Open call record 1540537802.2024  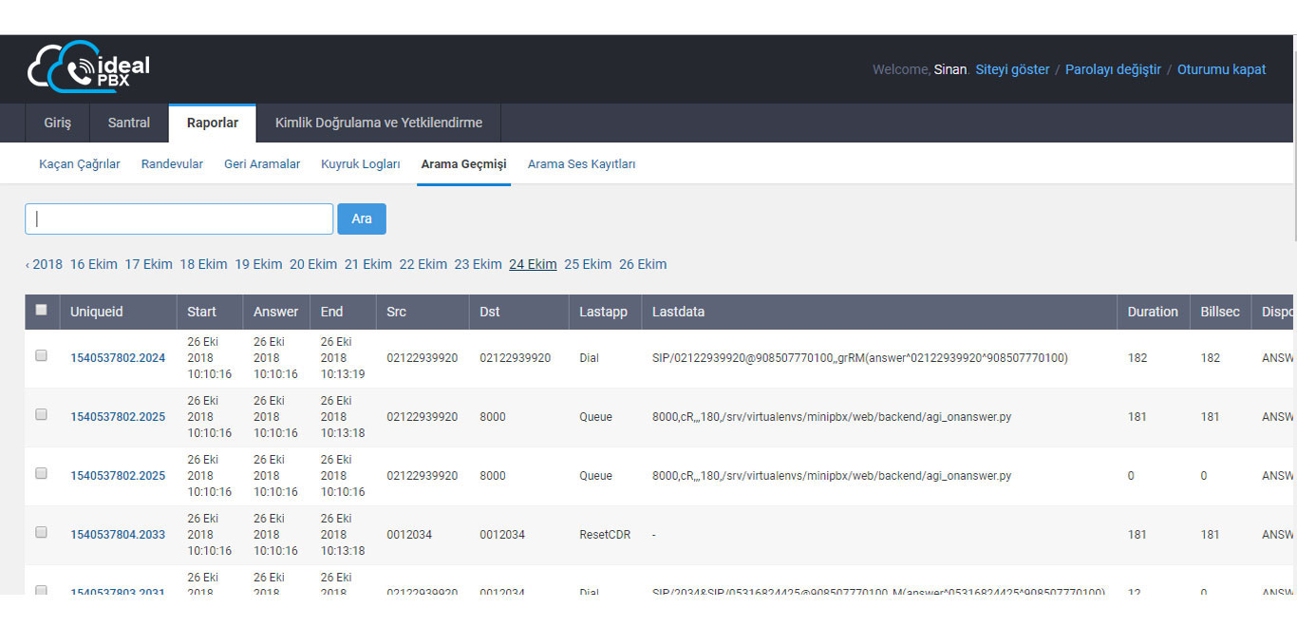tap(118, 358)
